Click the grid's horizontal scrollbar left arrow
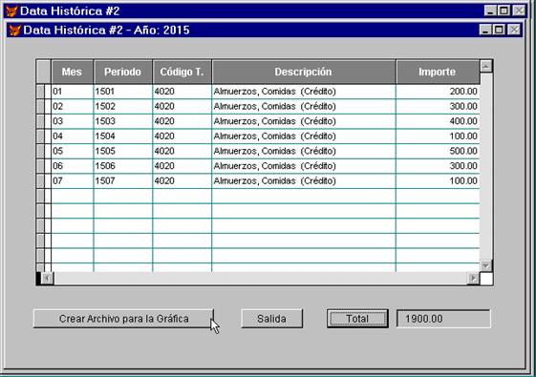The image size is (536, 377). coord(48,279)
